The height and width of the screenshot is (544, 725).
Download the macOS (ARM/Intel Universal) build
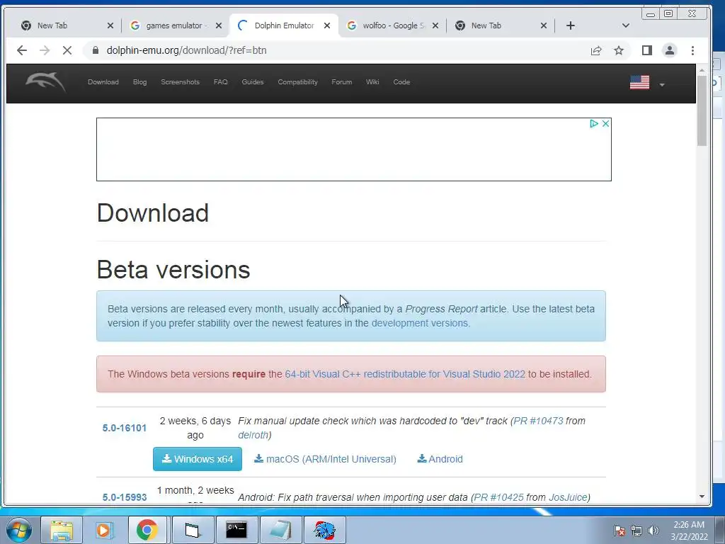point(325,459)
